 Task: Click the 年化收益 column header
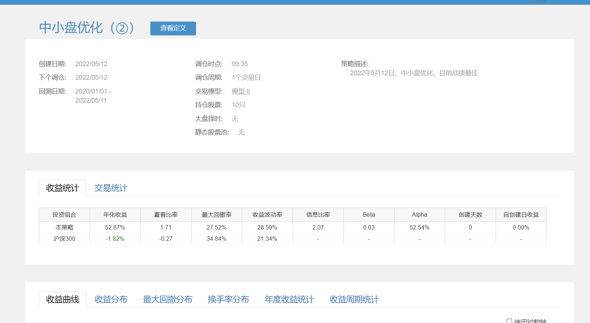[115, 215]
